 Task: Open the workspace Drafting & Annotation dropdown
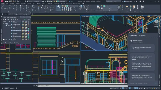click(34, 1)
